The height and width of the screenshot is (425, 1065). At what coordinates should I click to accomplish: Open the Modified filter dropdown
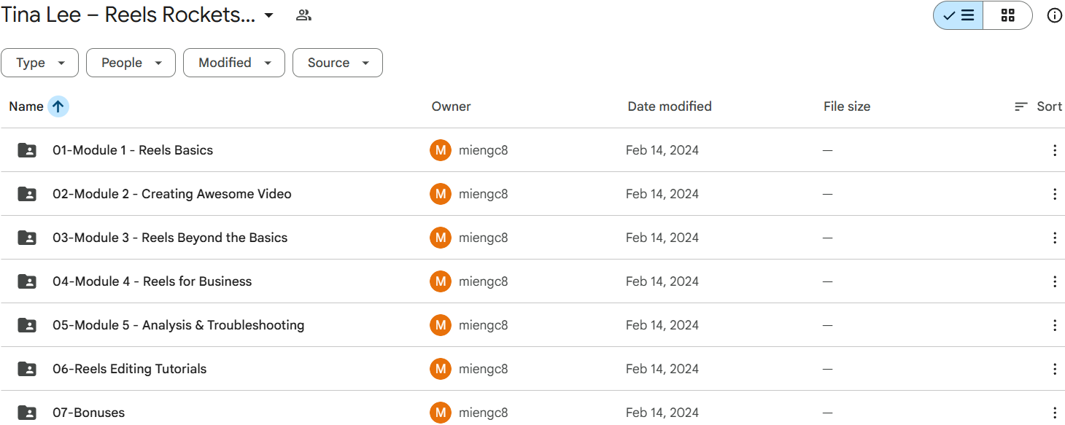point(233,63)
